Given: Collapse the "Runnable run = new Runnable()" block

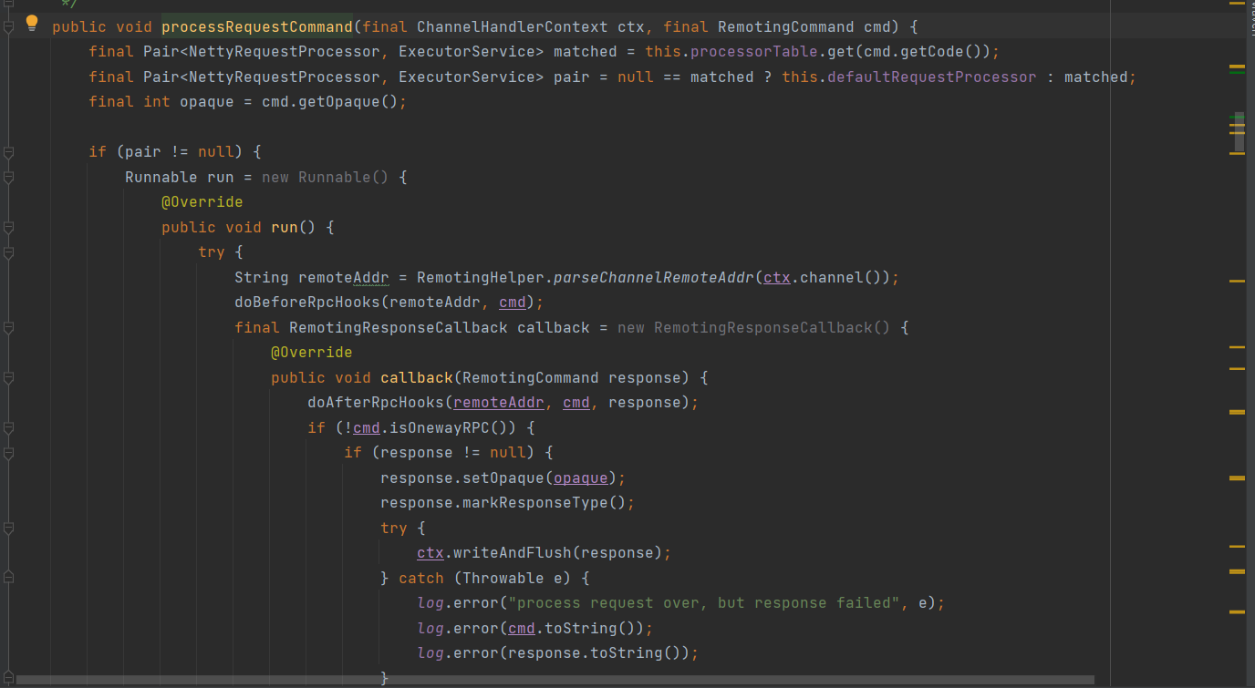Looking at the screenshot, I should point(8,177).
